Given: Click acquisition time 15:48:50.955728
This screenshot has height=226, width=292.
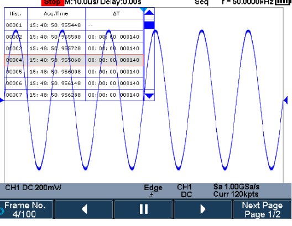Looking at the screenshot, I should (x=55, y=49).
